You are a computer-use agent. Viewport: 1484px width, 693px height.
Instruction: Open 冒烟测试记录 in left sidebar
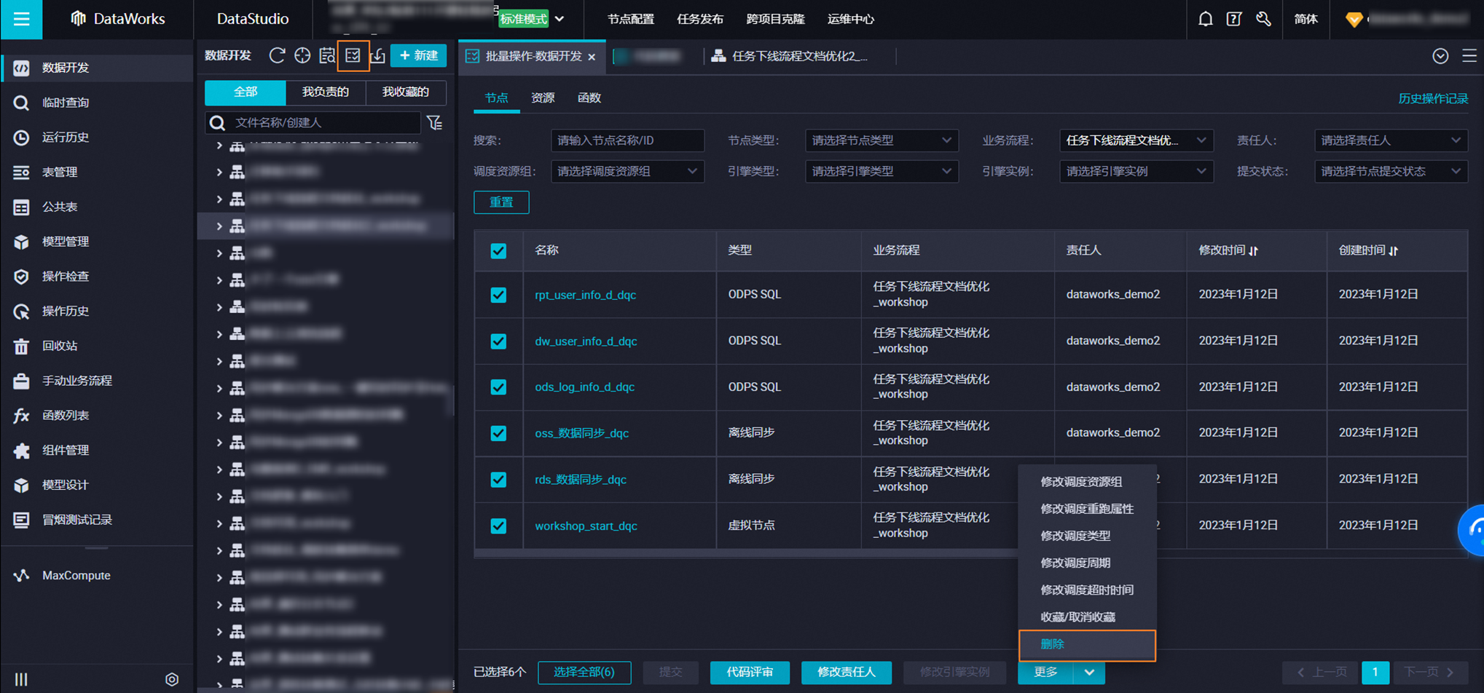click(x=97, y=520)
